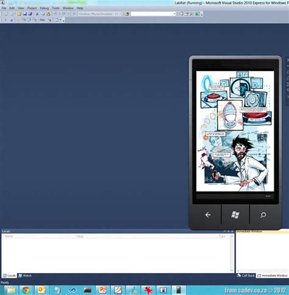The height and width of the screenshot is (295, 289).
Task: Open the Help menu
Action: (x=80, y=8)
